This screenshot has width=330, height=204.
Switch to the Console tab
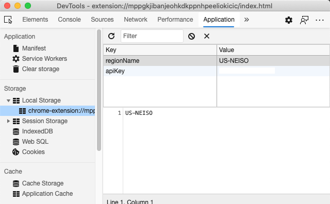click(x=69, y=20)
